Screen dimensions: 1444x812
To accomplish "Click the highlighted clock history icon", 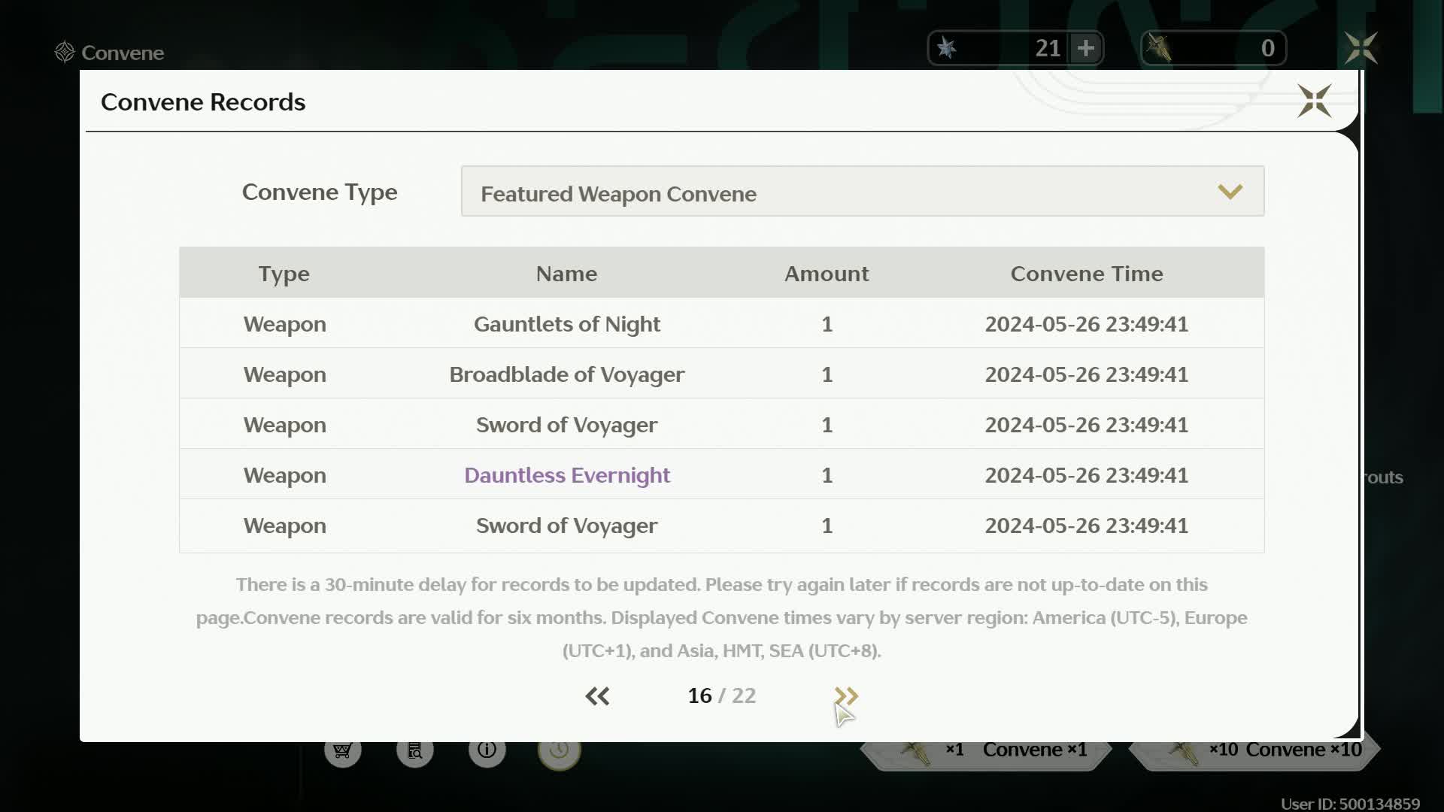I will (x=559, y=750).
